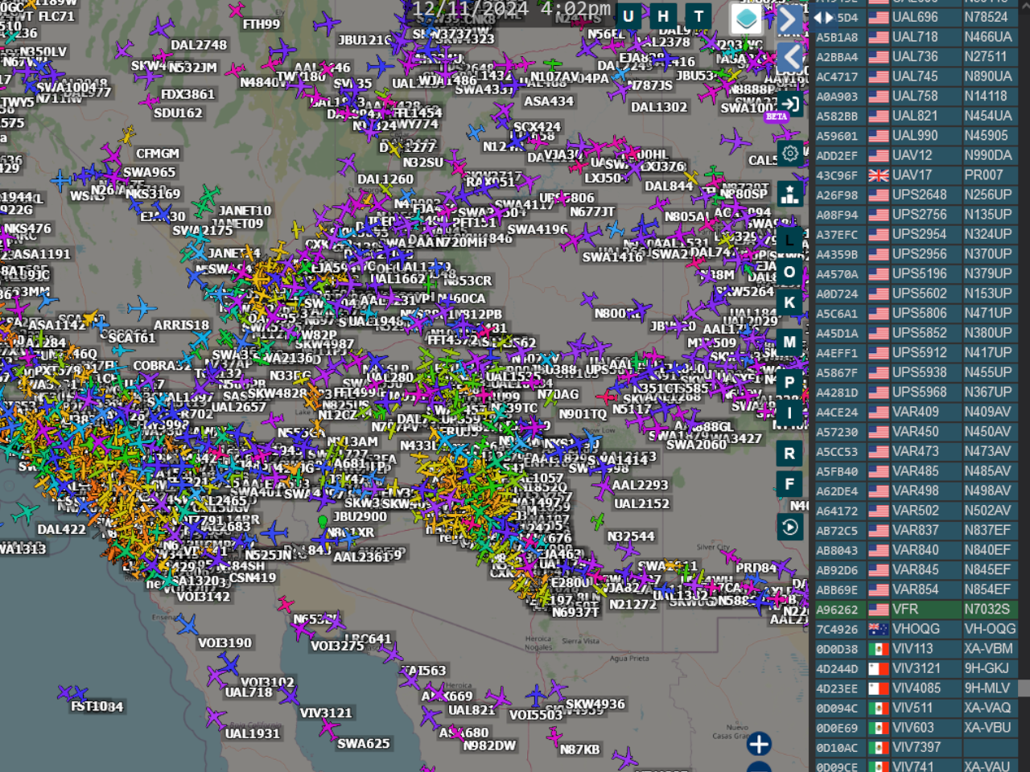Screen dimensions: 1030x772
Task: Toggle the K map button
Action: coord(789,302)
